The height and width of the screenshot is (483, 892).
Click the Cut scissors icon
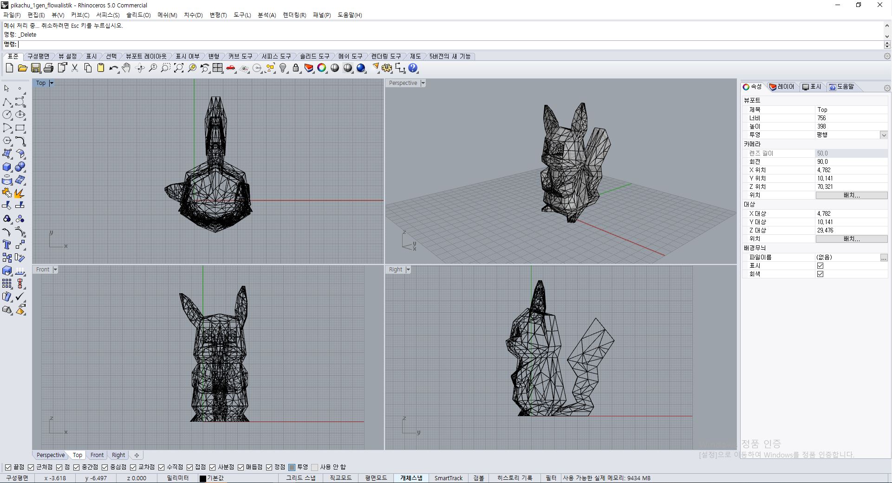click(75, 68)
